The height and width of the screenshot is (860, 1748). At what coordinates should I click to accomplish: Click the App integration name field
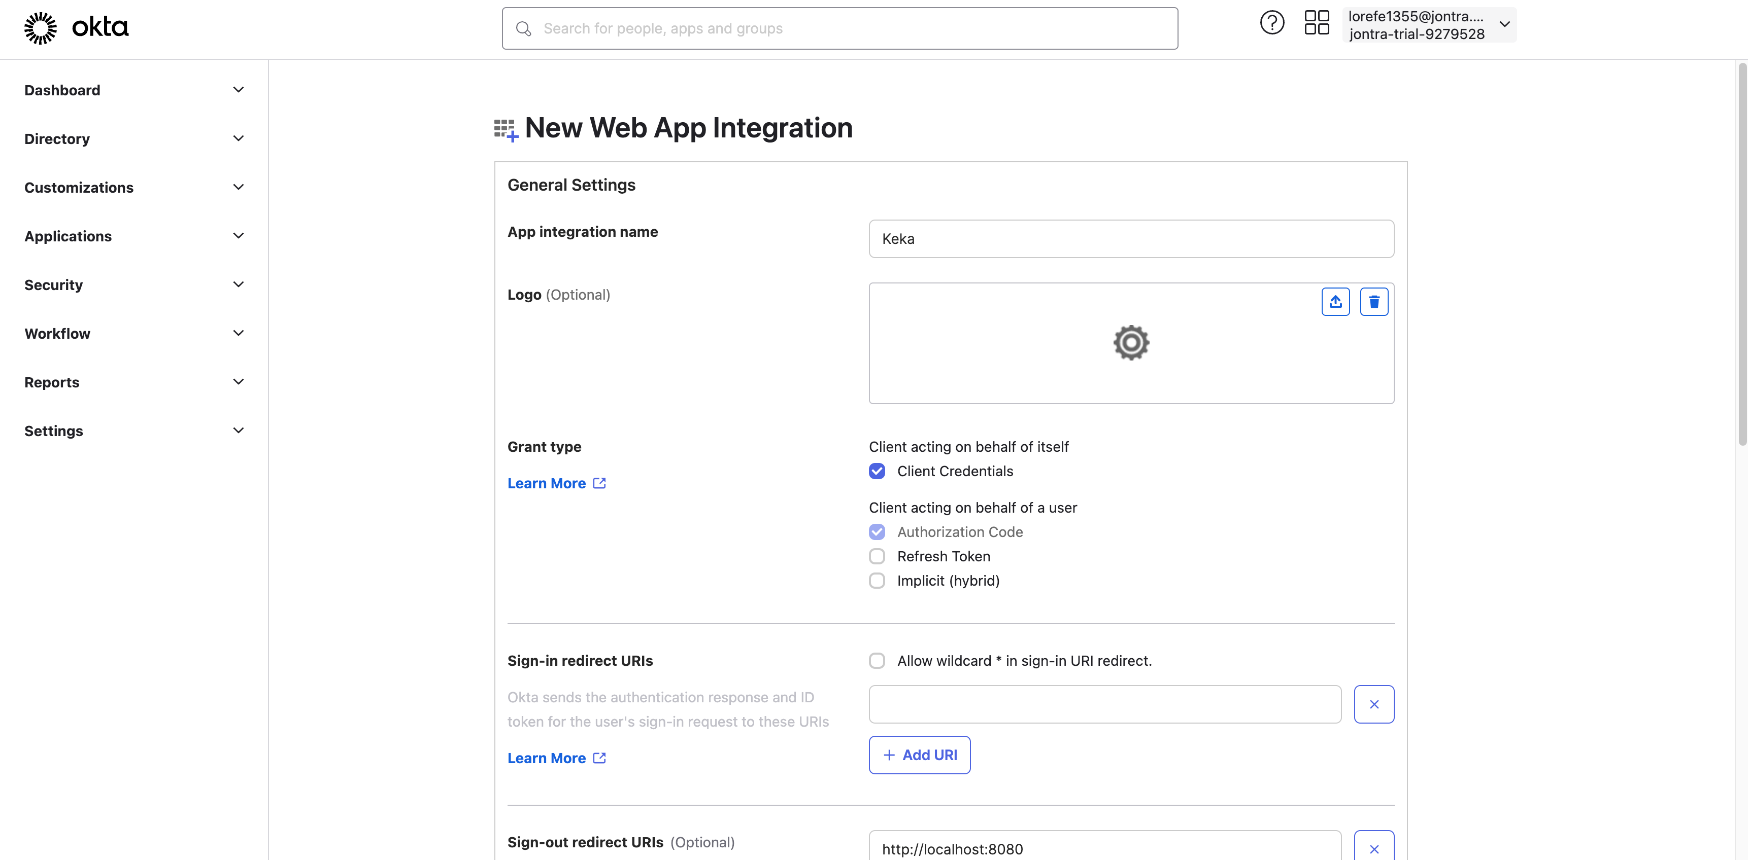(1130, 238)
